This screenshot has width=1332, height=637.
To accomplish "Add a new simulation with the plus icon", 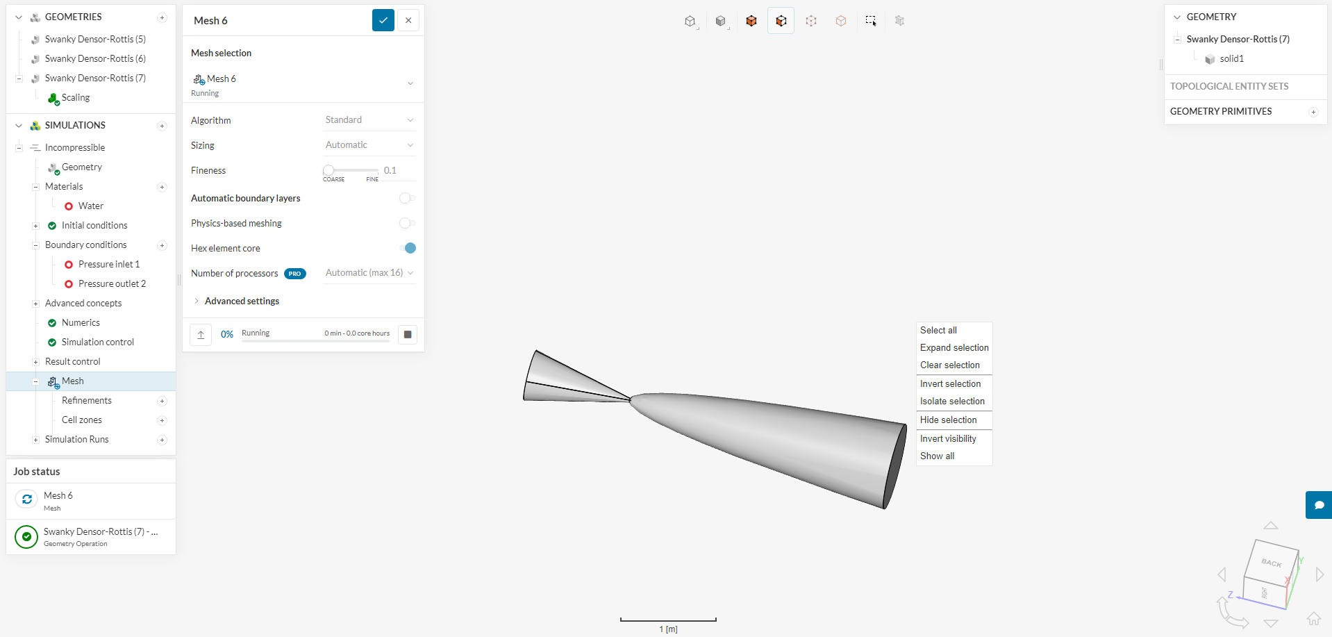I will pyautogui.click(x=162, y=126).
